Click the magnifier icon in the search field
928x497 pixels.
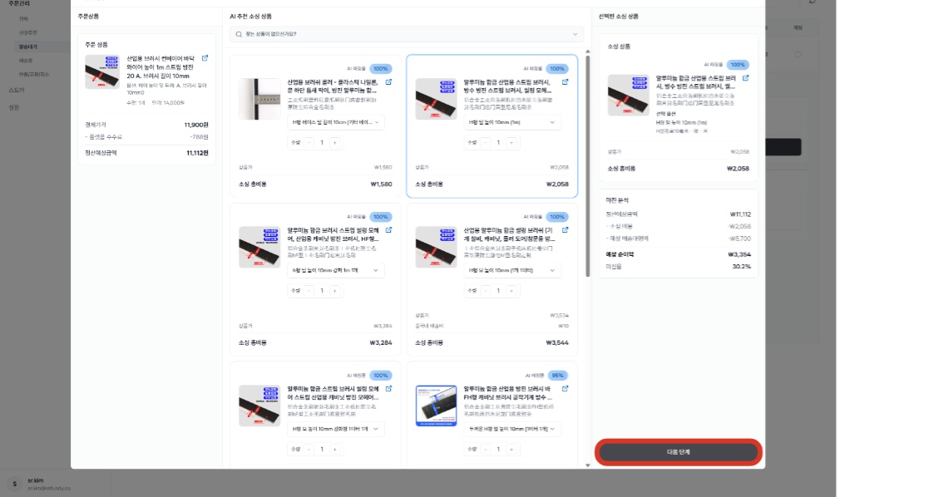tap(239, 34)
